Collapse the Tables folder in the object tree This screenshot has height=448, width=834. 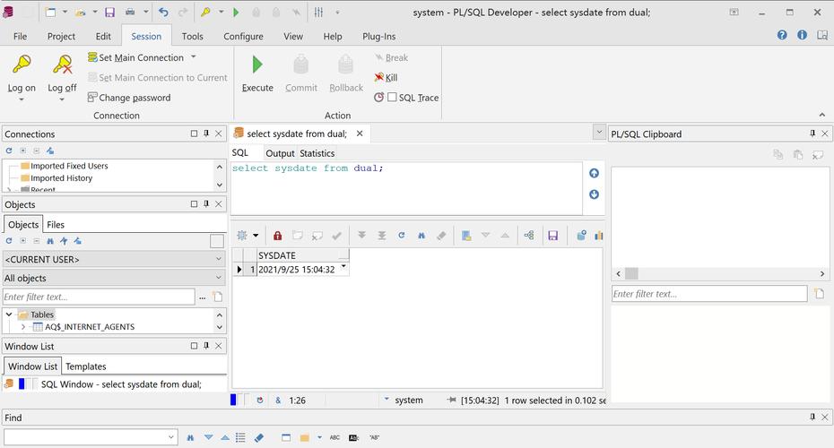[x=9, y=314]
